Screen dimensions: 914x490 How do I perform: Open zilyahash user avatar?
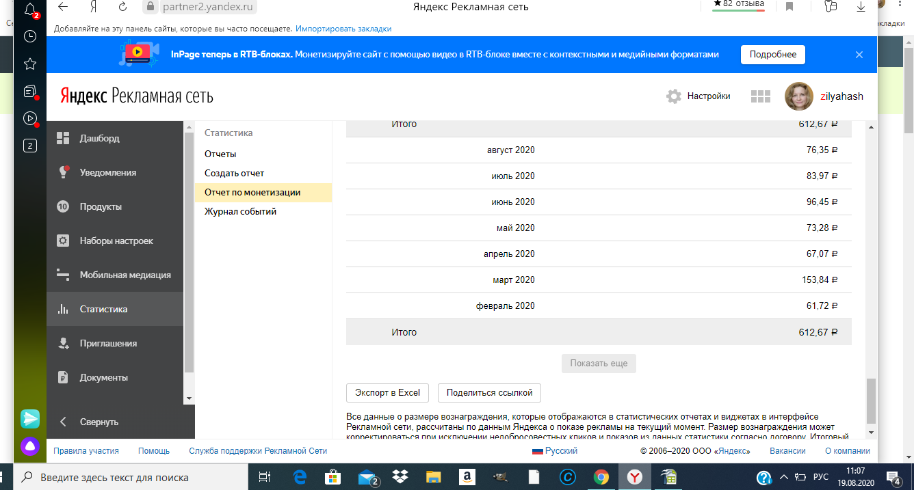(x=799, y=96)
